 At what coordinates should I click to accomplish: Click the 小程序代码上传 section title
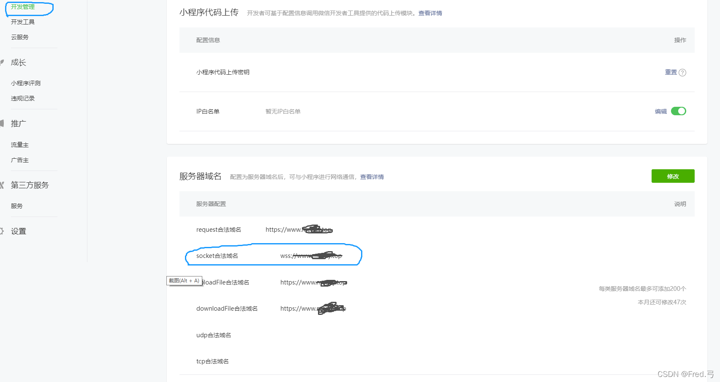pos(209,13)
